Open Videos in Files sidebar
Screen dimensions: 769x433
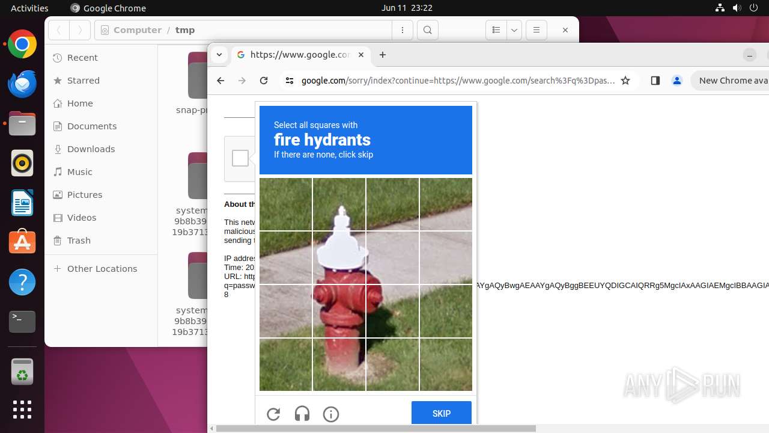coord(101,218)
